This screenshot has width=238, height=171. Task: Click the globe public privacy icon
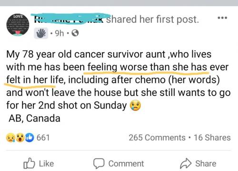point(75,33)
